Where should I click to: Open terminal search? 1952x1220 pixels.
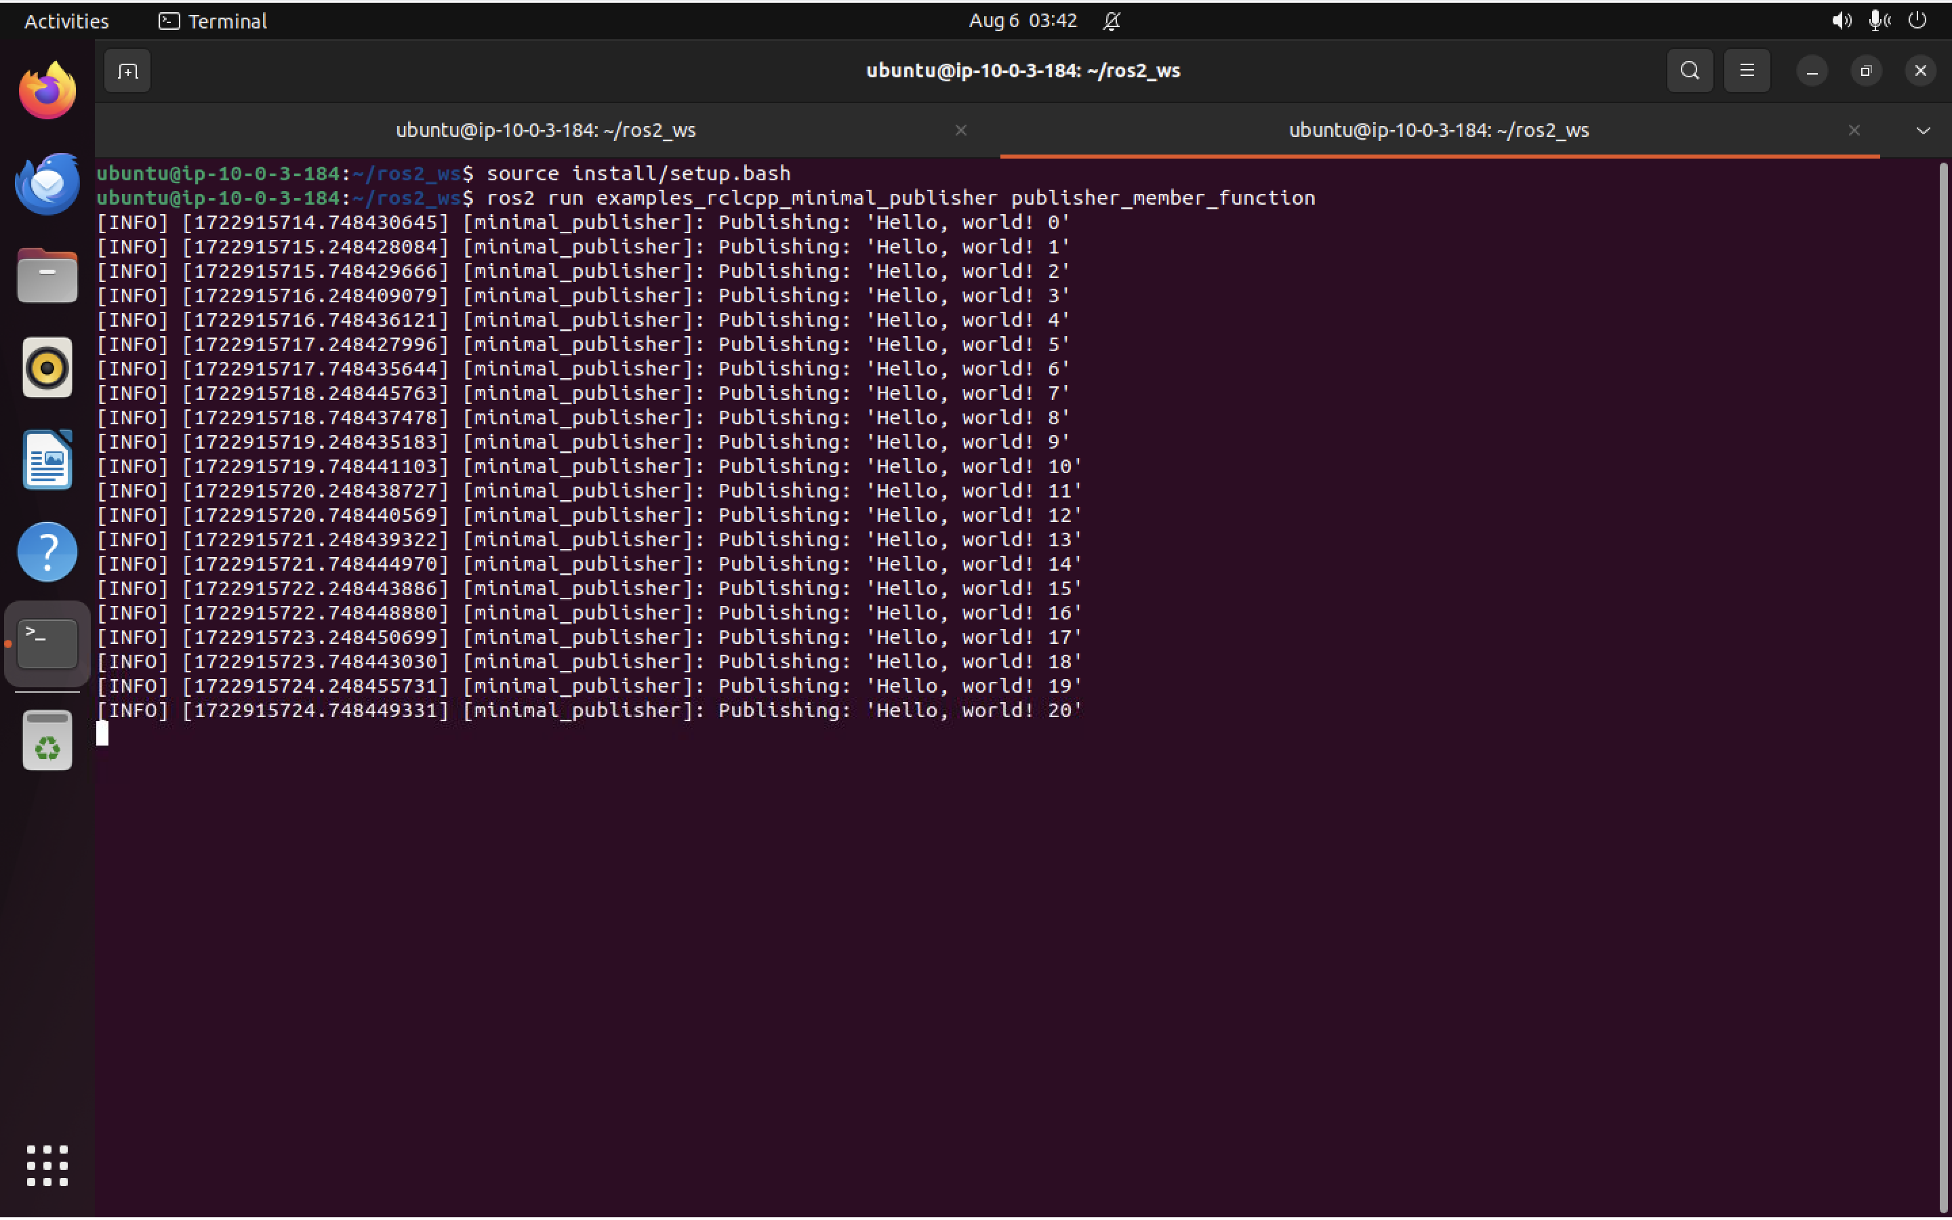click(1689, 70)
